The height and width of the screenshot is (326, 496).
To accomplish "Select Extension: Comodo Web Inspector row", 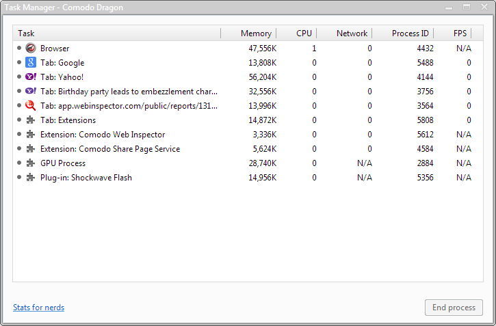I will click(248, 134).
